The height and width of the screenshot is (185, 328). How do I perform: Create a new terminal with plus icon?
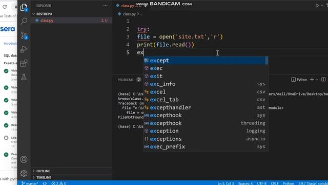pyautogui.click(x=312, y=80)
